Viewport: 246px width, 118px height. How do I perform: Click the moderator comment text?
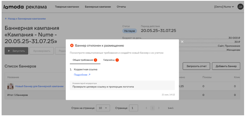[x=103, y=87]
